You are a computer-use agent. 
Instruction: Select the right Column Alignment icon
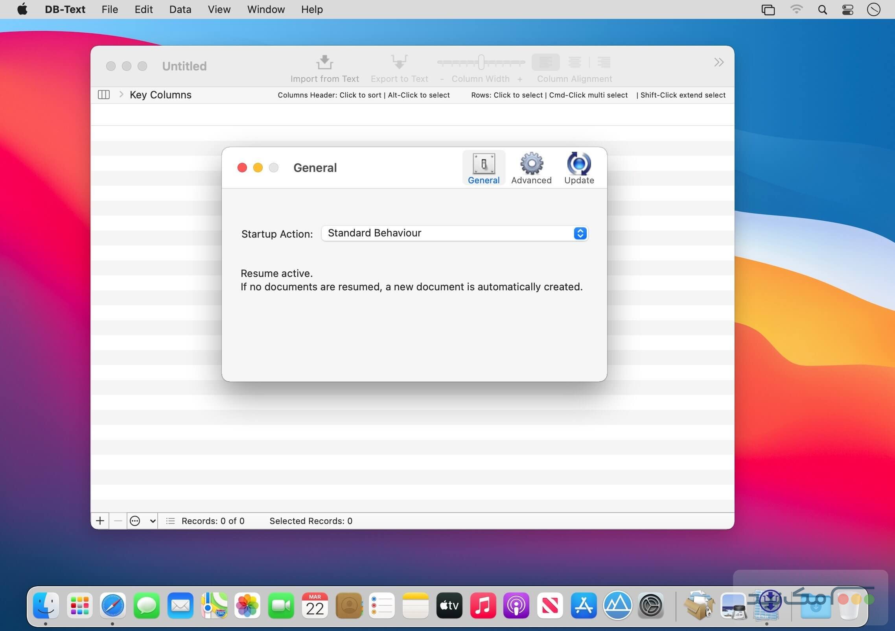click(x=604, y=63)
